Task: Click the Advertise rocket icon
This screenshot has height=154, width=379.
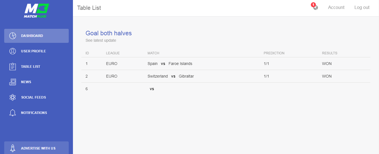Action: [x=13, y=148]
